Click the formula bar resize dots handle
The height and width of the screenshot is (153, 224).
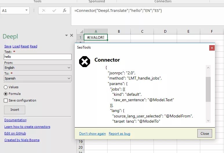coord(34,10)
